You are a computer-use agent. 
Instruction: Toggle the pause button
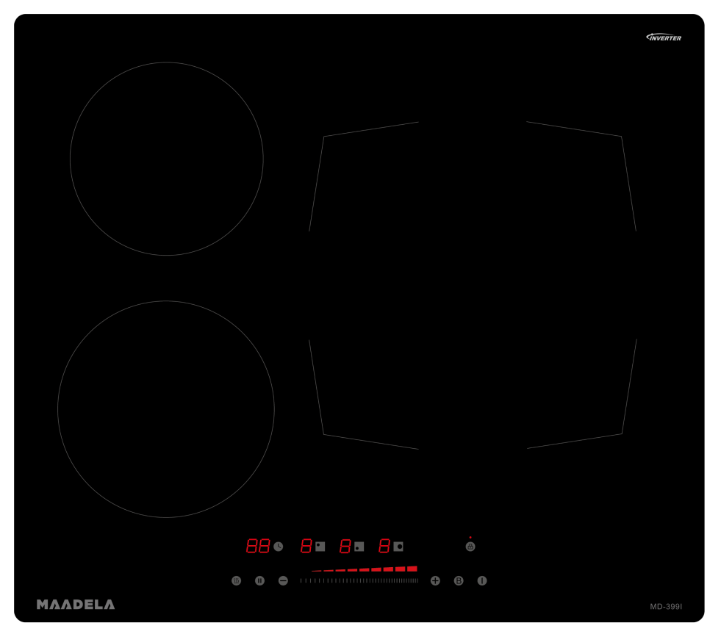point(259,581)
